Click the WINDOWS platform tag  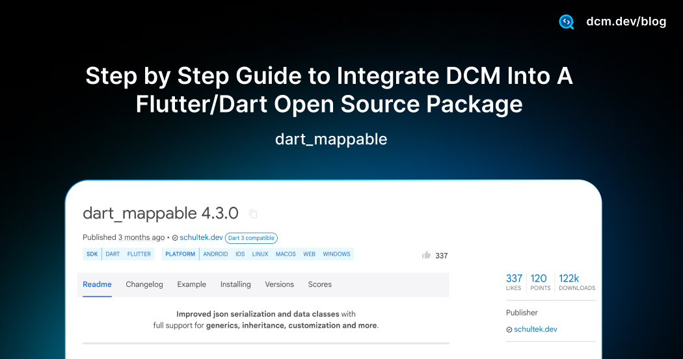tap(336, 254)
